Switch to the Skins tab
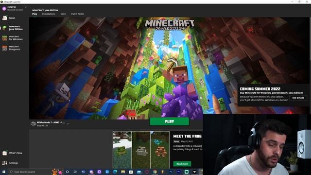Viewport: 311px width, 175px height. click(x=63, y=14)
